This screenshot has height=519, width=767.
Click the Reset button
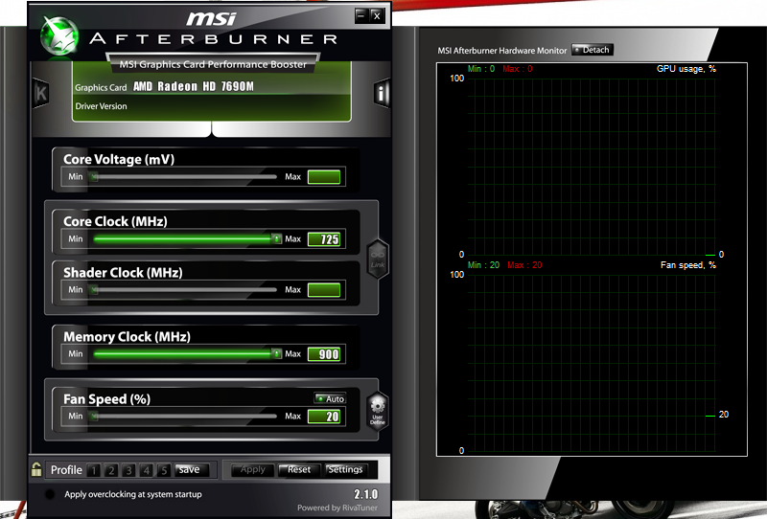click(x=299, y=469)
